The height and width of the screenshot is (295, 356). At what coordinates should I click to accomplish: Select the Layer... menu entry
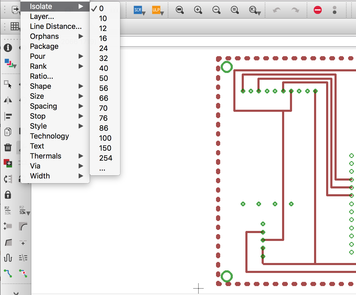[x=42, y=16]
